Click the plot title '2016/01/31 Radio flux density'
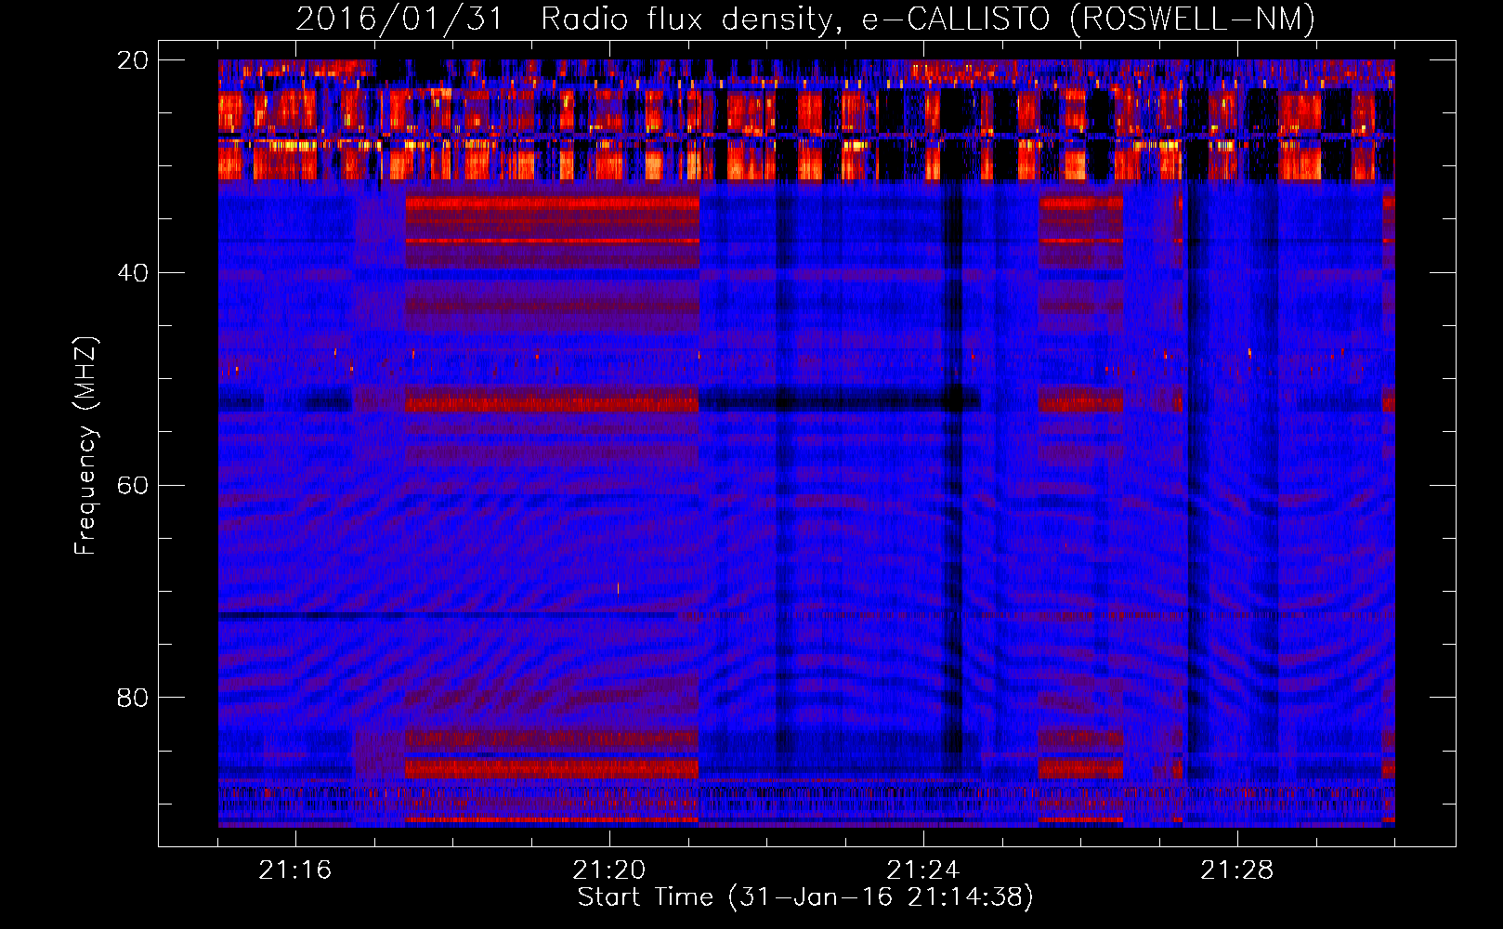This screenshot has width=1503, height=929. [x=569, y=20]
